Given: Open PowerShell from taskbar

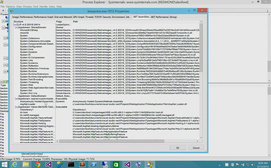Looking at the screenshot, I should coord(94,165).
